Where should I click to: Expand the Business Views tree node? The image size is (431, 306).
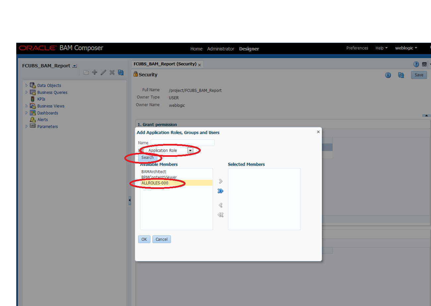pyautogui.click(x=27, y=106)
